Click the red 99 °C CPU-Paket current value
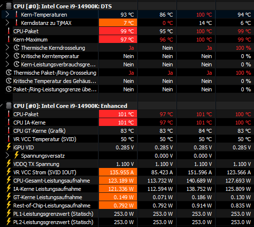Image resolution: width=254 pixels, height=227 pixels. [x=118, y=31]
